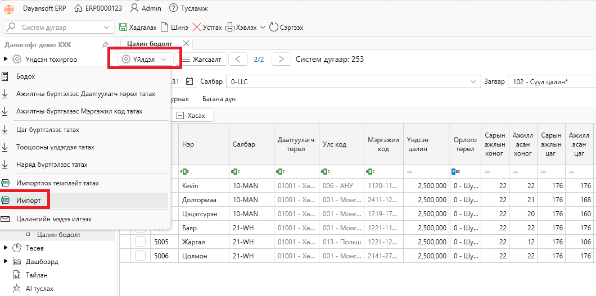Open the Салбар 0-LLC dropdown
This screenshot has width=596, height=296.
[353, 81]
